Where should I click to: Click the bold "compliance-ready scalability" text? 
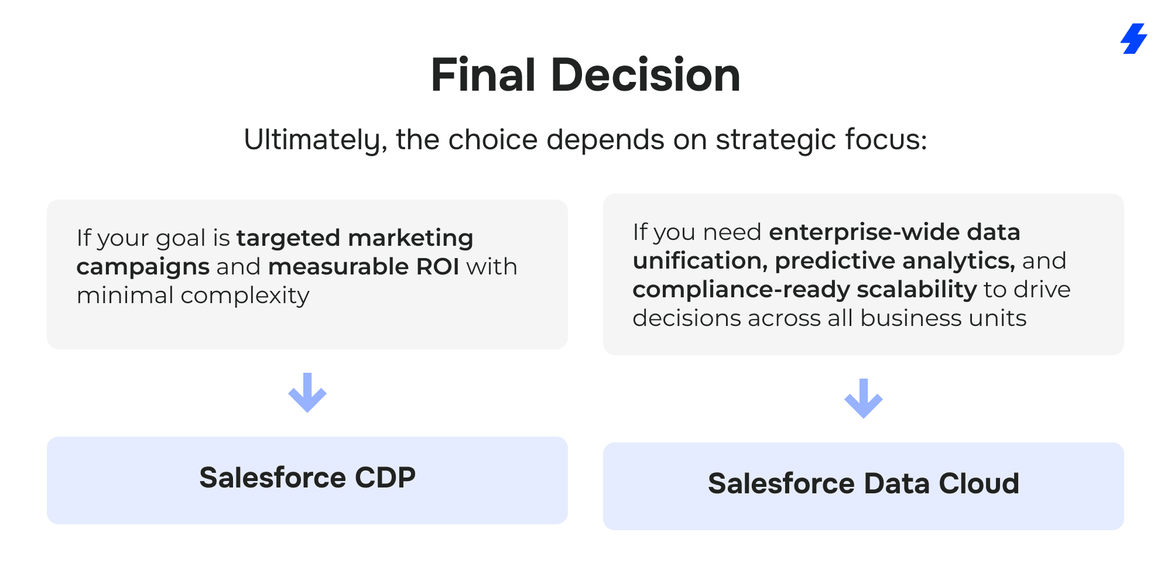coord(804,290)
